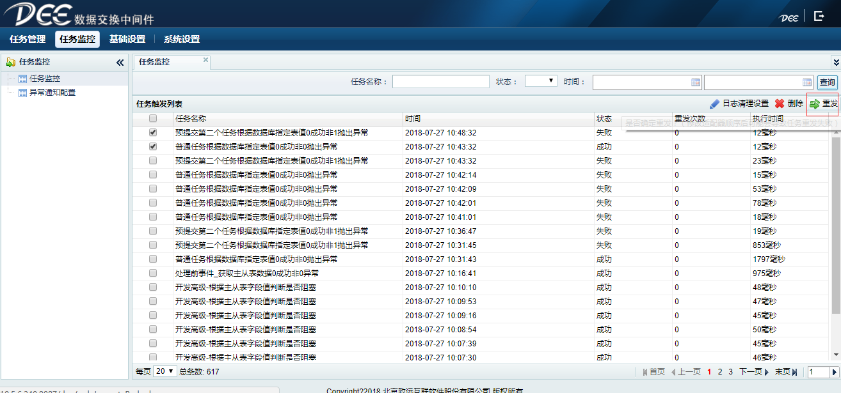Toggle the select-all checkbox in table header
The width and height of the screenshot is (841, 393).
tap(153, 119)
